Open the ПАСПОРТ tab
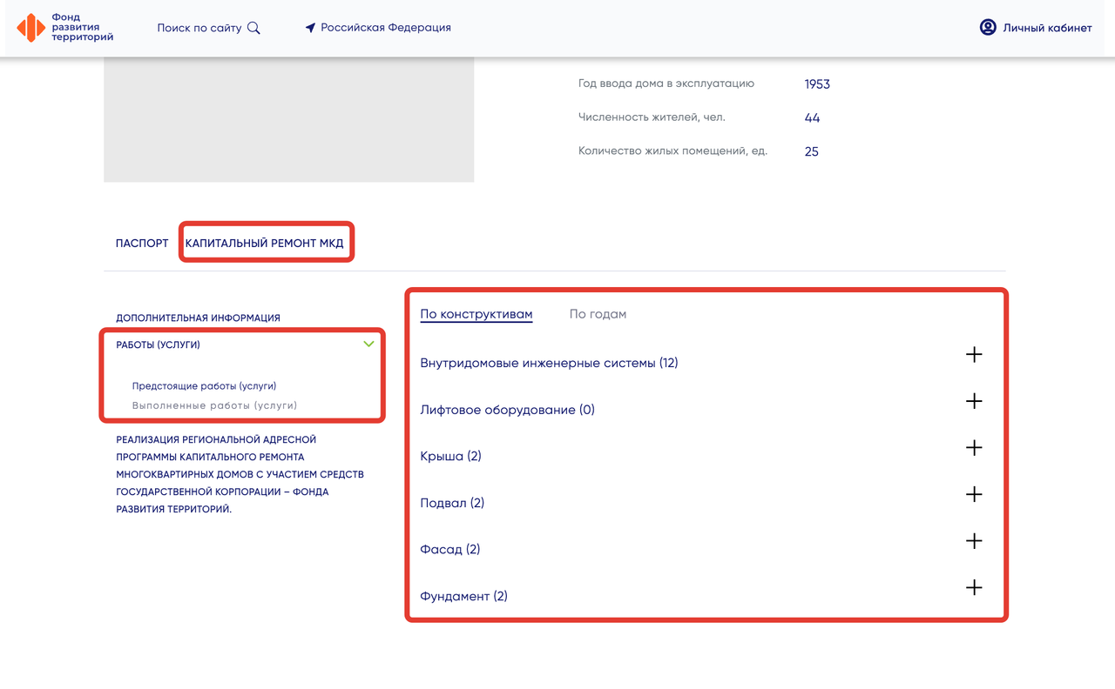 142,244
